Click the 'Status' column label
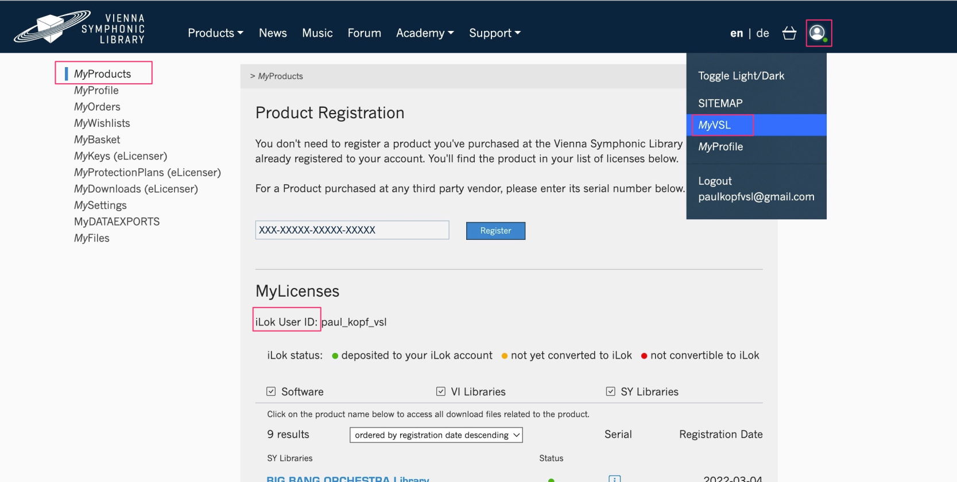This screenshot has width=957, height=482. click(551, 458)
